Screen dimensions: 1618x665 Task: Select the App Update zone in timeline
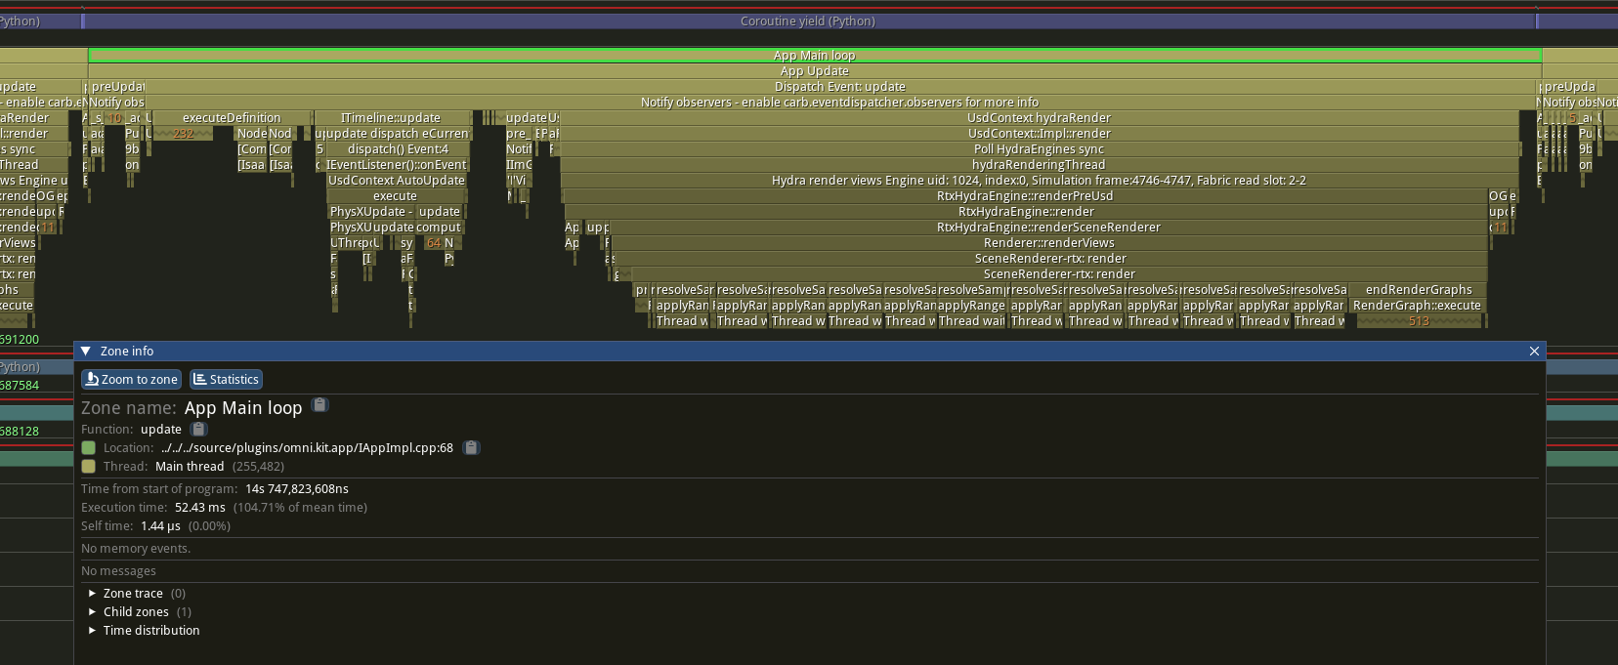pos(814,71)
